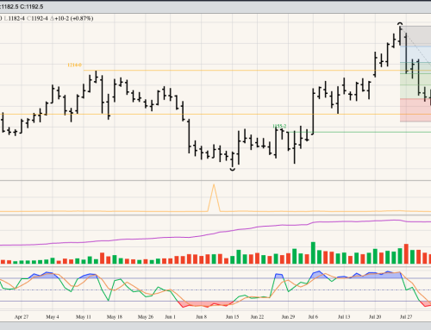Select the "May 18" date axis label
Image resolution: width=431 pixels, height=330 pixels.
point(115,317)
